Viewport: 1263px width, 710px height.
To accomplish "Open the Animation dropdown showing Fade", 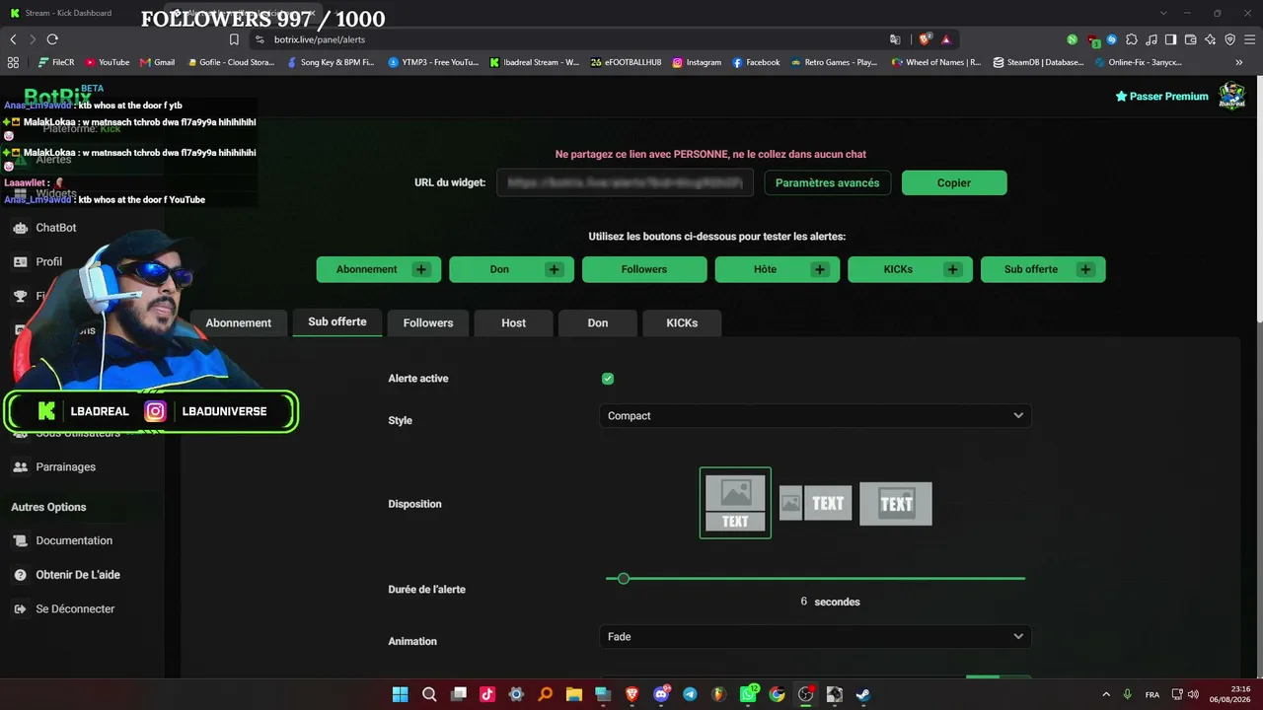I will [815, 637].
